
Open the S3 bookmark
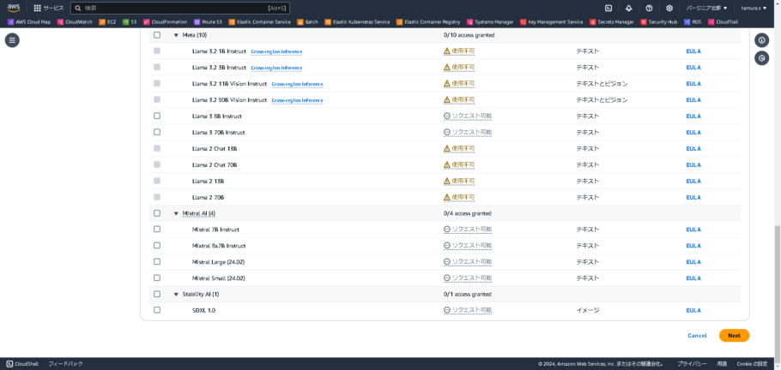click(130, 22)
